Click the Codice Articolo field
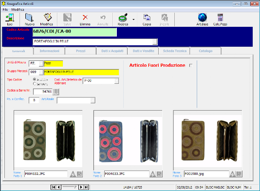The width and height of the screenshot is (260, 191). pyautogui.click(x=75, y=32)
